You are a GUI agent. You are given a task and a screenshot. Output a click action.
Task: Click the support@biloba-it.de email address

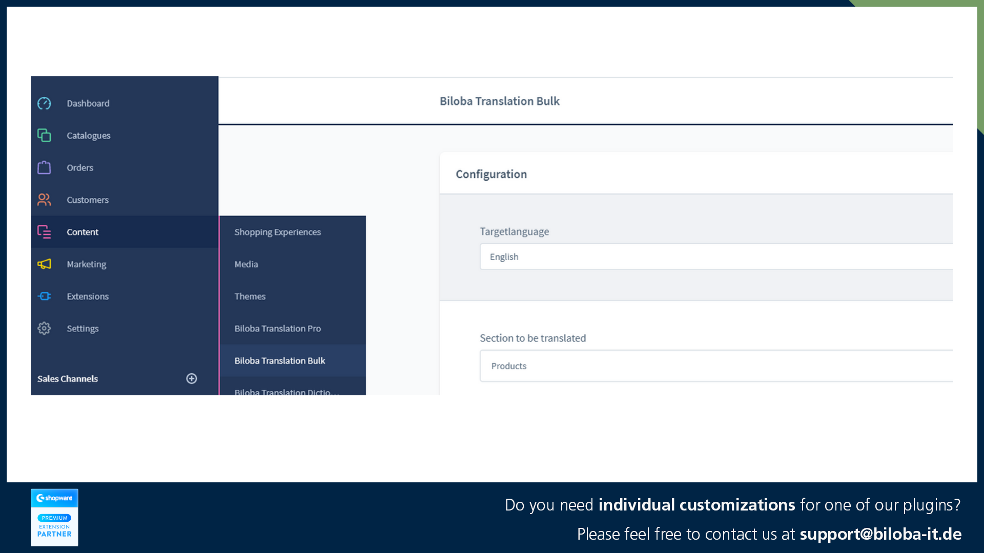pyautogui.click(x=881, y=534)
